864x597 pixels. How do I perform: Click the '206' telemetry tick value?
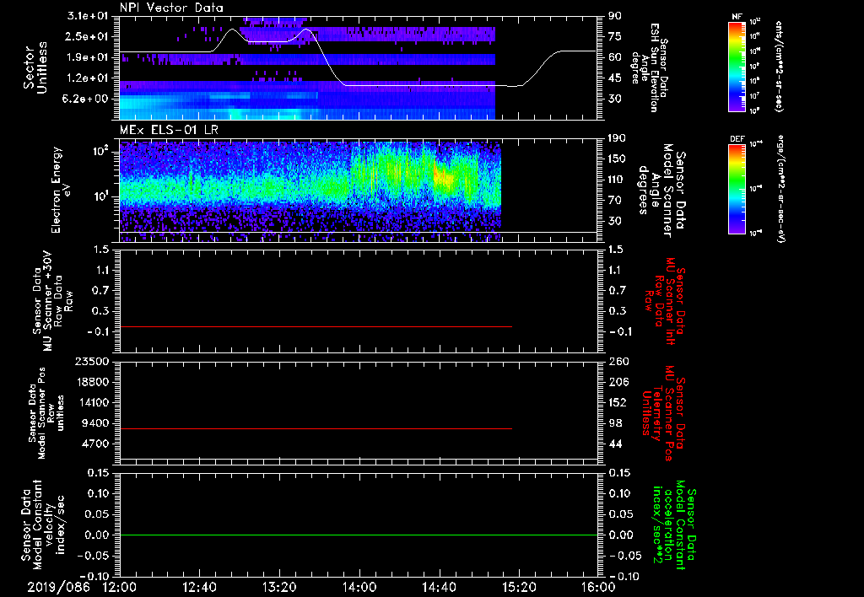tap(618, 382)
